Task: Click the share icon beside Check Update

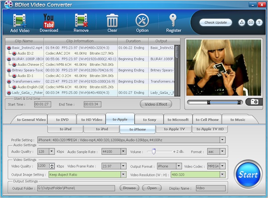Action: 242,22
